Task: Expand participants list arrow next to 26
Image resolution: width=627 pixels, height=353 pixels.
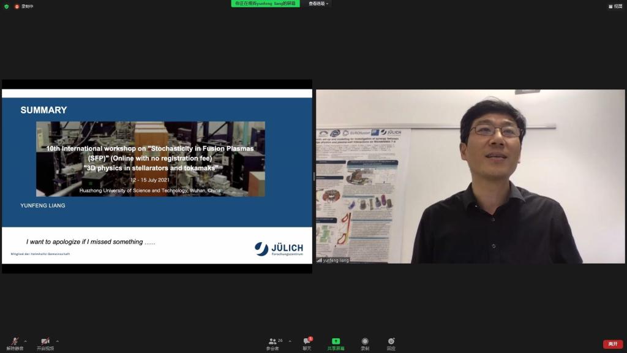Action: point(290,341)
